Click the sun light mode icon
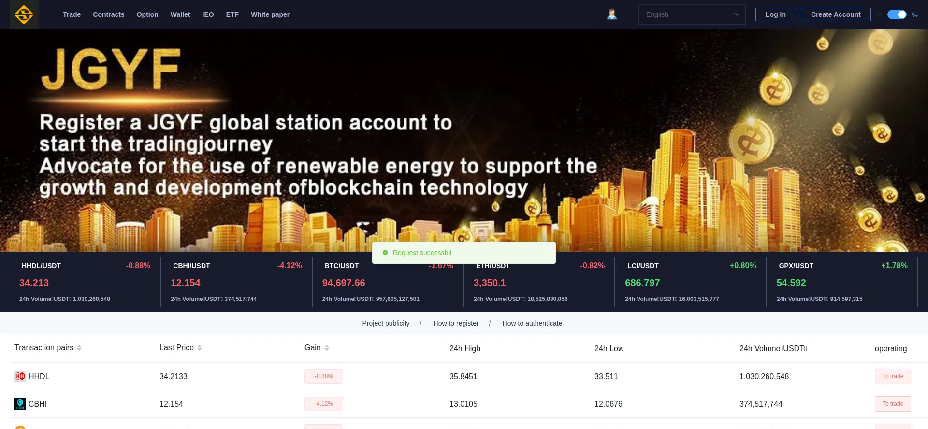Image resolution: width=928 pixels, height=429 pixels. pos(879,14)
